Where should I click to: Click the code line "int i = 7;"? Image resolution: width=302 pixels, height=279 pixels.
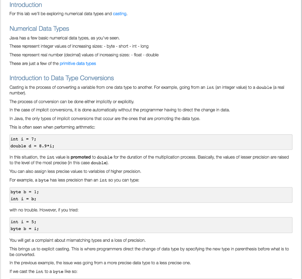23,139
